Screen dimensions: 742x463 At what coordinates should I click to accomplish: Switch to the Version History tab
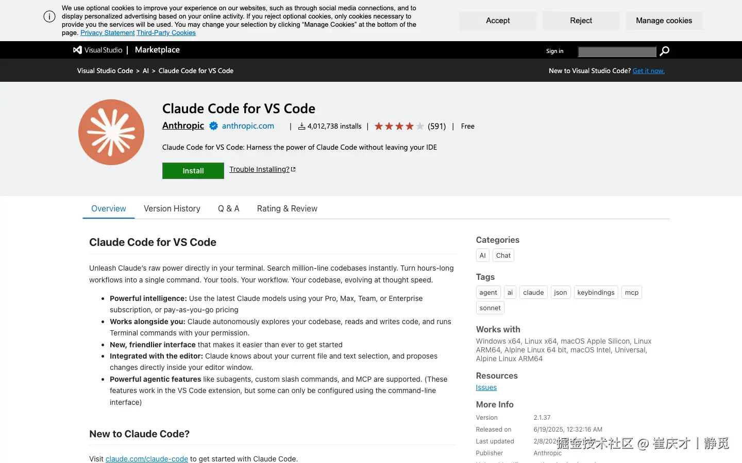click(x=172, y=208)
